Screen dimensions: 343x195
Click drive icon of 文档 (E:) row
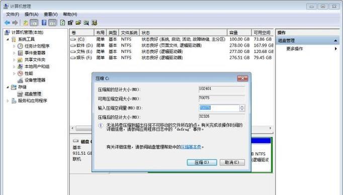tap(73, 51)
